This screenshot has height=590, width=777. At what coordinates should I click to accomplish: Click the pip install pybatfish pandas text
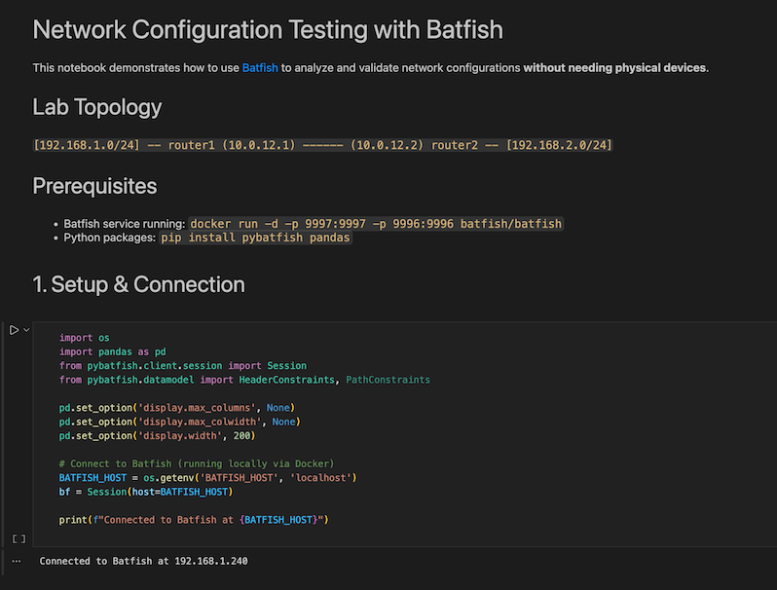[255, 238]
